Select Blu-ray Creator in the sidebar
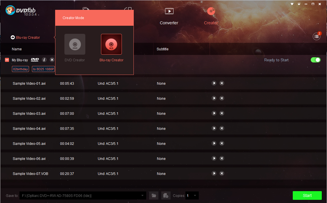 pyautogui.click(x=28, y=37)
